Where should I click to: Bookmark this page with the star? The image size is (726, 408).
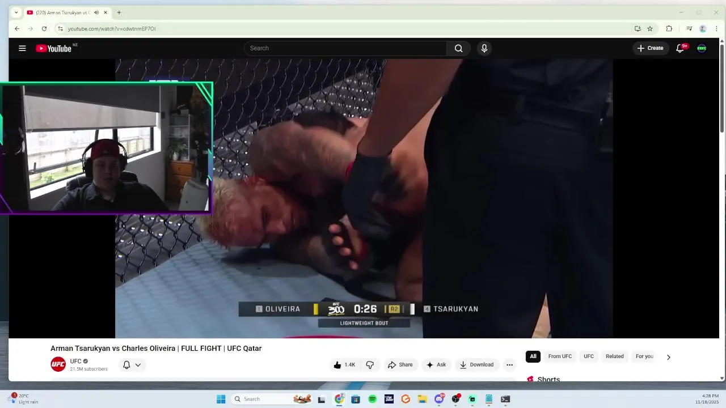tap(650, 28)
